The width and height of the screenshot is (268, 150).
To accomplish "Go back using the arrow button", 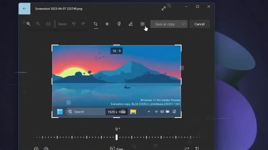I will coord(24,8).
